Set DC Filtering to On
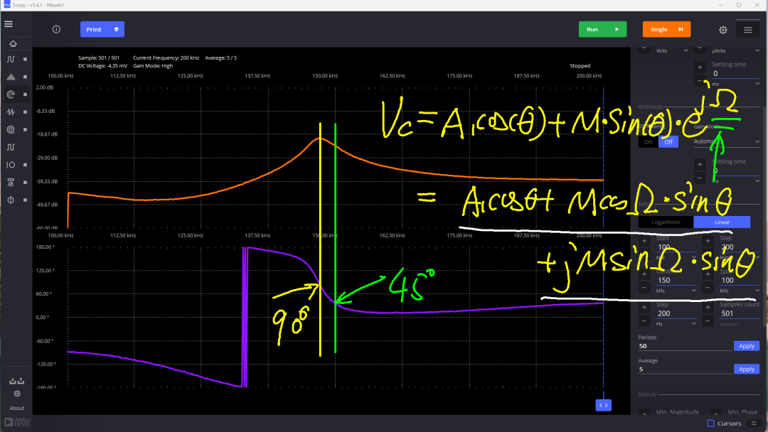The height and width of the screenshot is (432, 768). point(648,142)
